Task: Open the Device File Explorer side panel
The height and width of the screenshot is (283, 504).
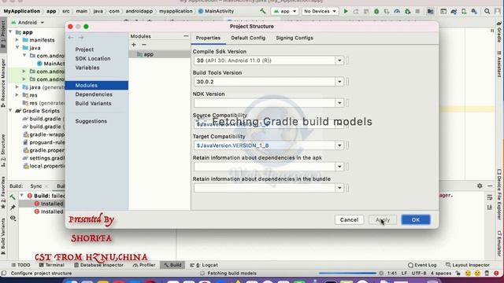Action: 499,194
